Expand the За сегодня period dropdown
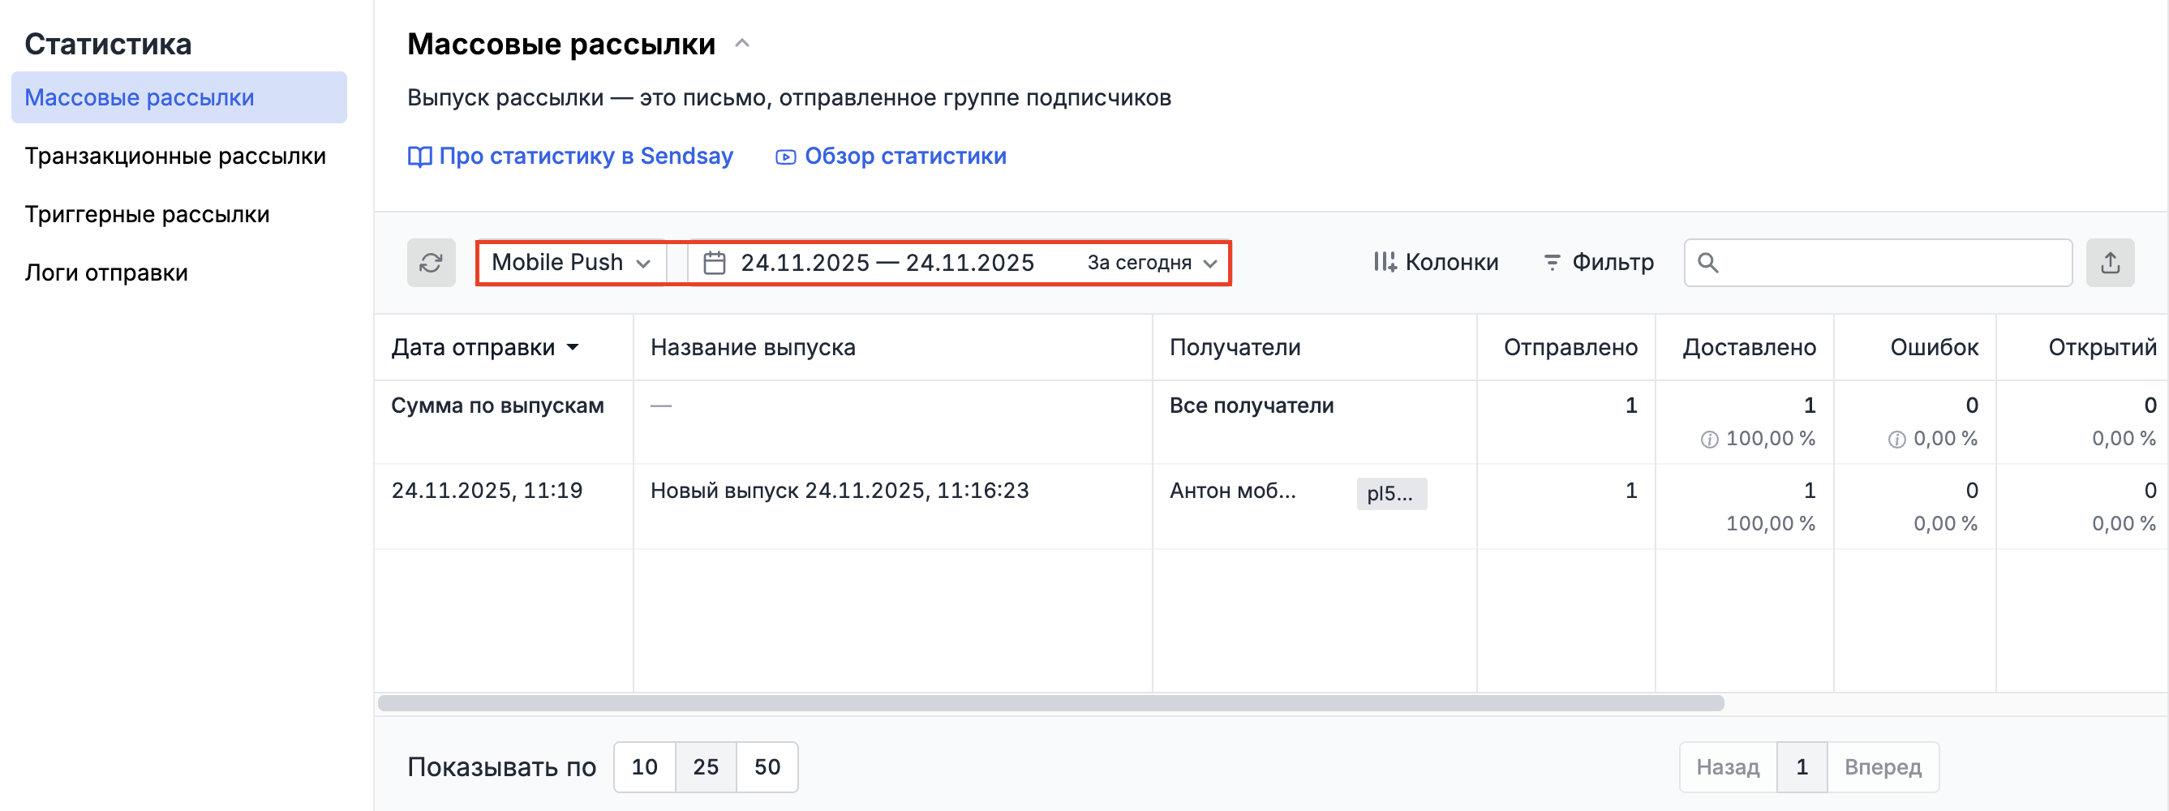 pyautogui.click(x=1151, y=263)
